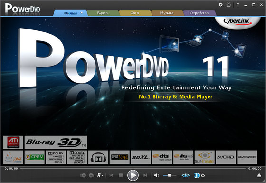Screen dimensions: 266x183
Task: Mute the audio with the speaker icon
Action: click(156, 175)
